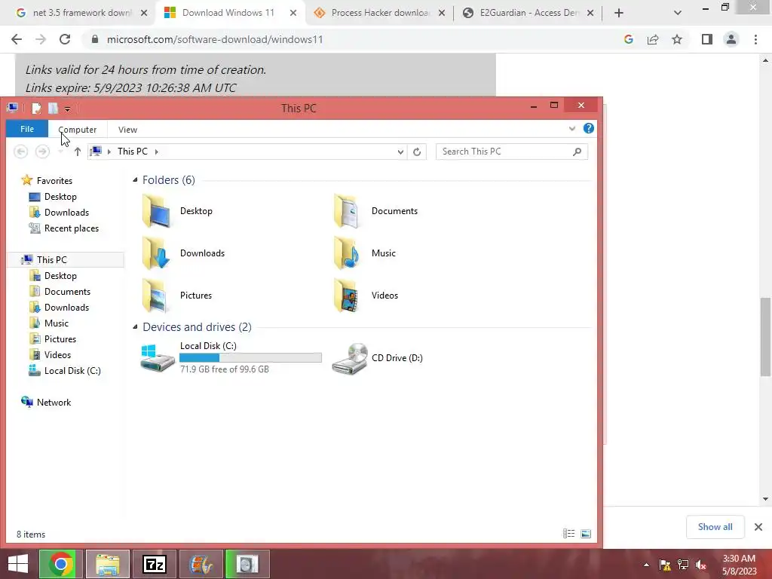Viewport: 772px width, 579px height.
Task: Open the Windows Start button
Action: click(x=18, y=564)
